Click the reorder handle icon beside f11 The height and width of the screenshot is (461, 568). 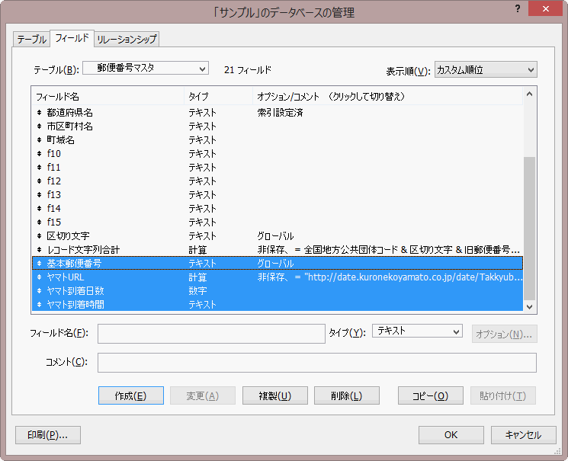tap(39, 168)
